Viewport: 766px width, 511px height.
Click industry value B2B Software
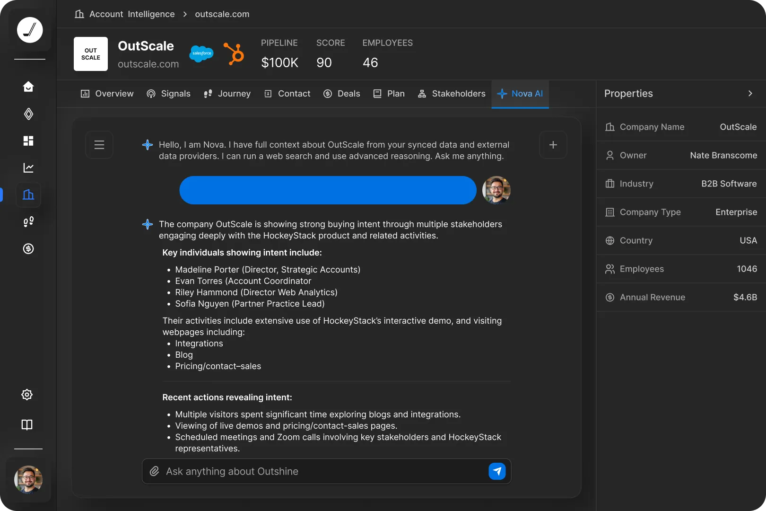pos(729,184)
